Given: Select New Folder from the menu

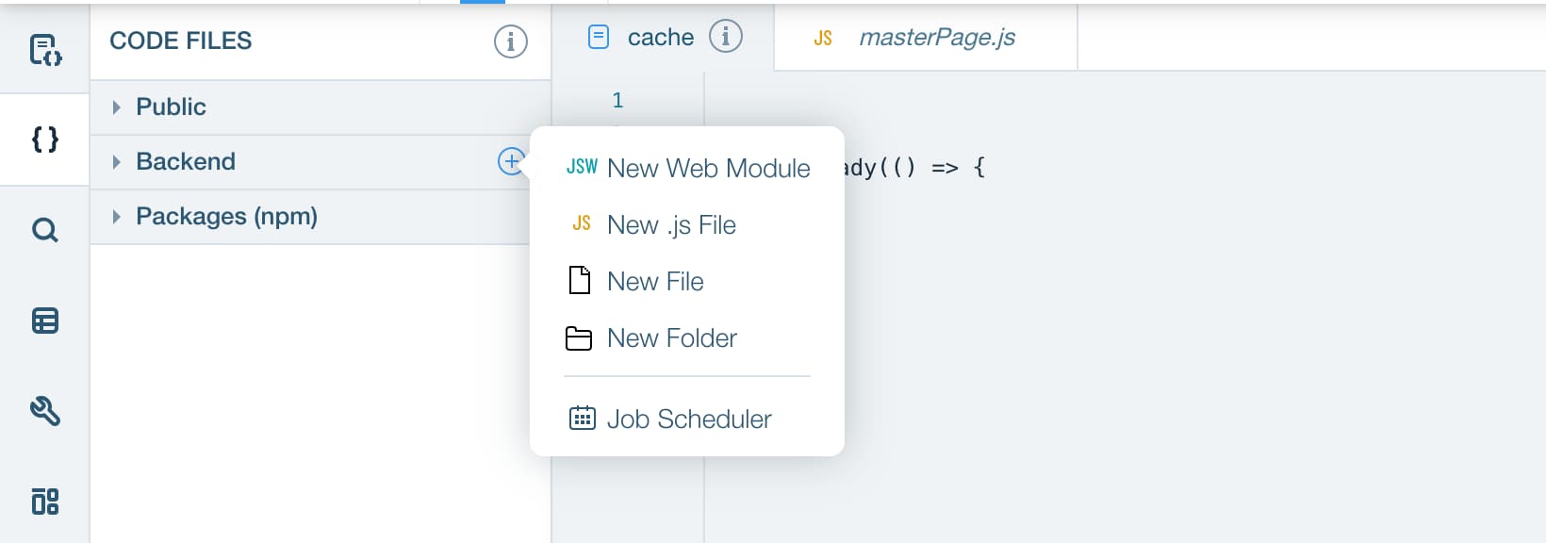Looking at the screenshot, I should [x=671, y=337].
